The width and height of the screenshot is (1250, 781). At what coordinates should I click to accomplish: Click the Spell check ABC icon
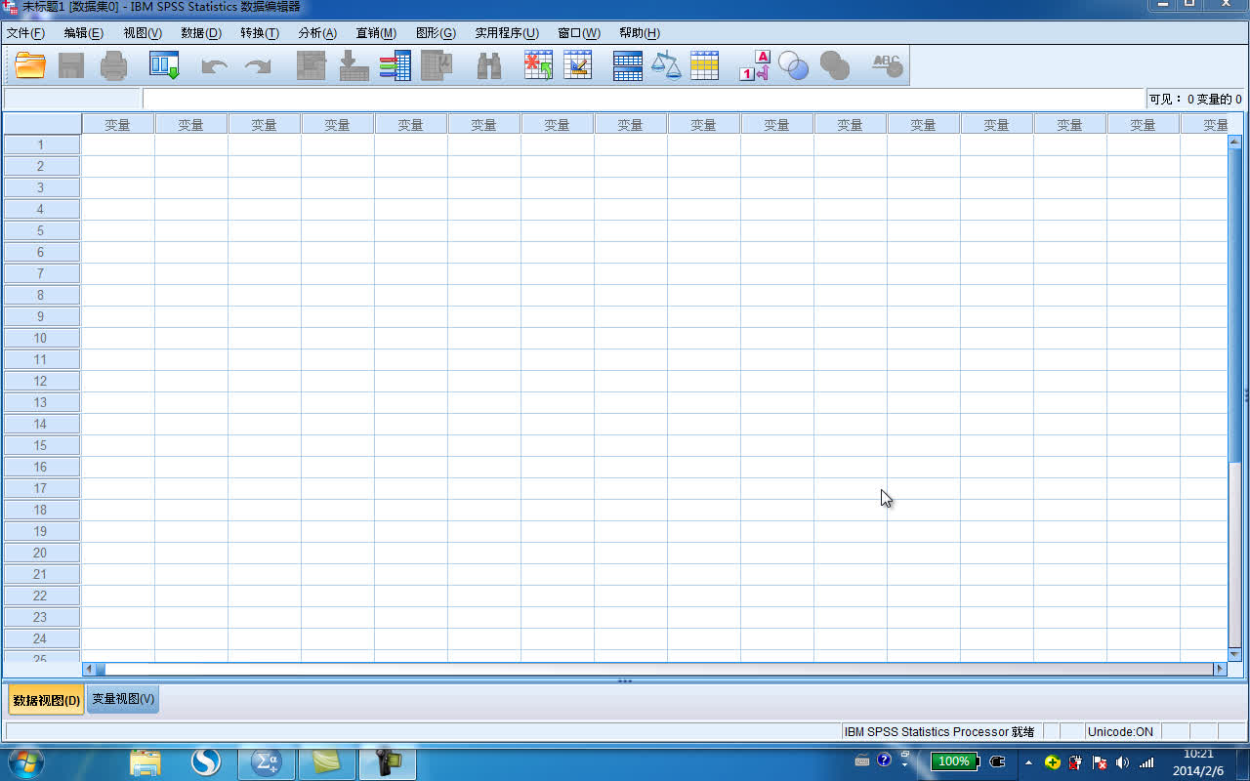[x=887, y=65]
